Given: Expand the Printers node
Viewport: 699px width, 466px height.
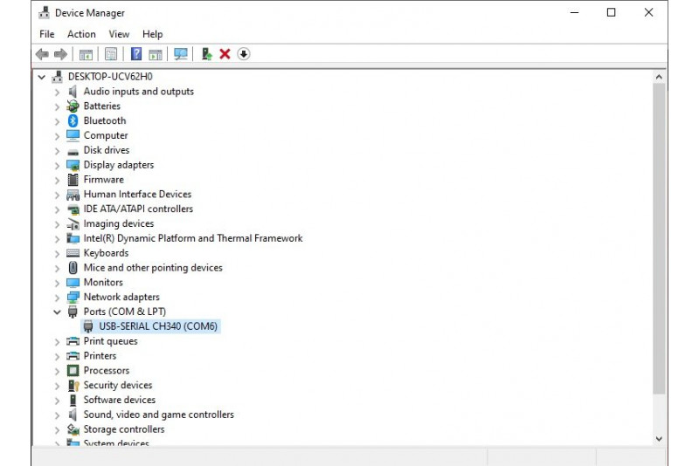Looking at the screenshot, I should [x=57, y=357].
